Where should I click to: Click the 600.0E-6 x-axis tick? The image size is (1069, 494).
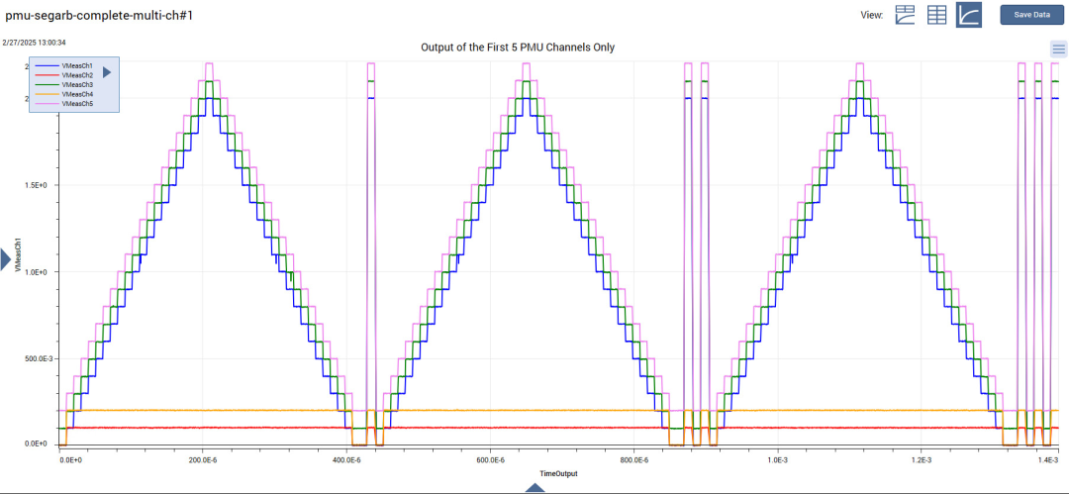(490, 460)
